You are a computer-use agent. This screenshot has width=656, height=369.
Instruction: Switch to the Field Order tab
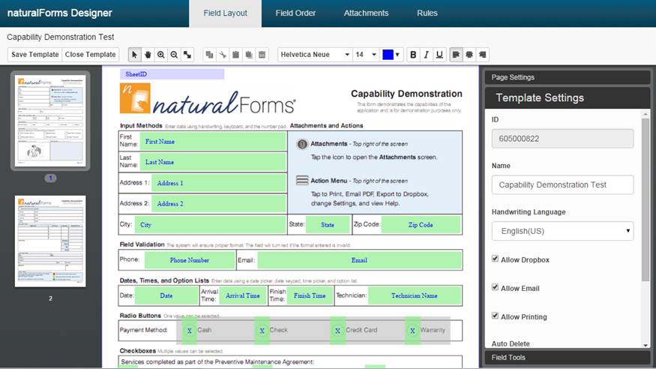[295, 13]
